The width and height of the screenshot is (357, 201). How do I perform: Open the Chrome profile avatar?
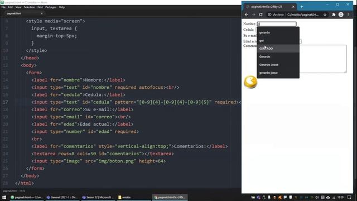[341, 15]
